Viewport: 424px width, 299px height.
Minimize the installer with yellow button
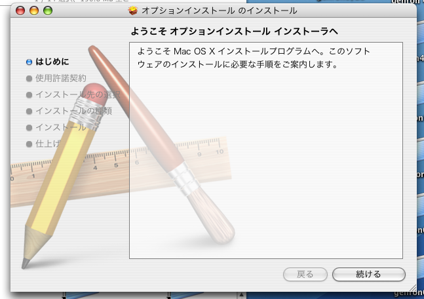coord(34,10)
